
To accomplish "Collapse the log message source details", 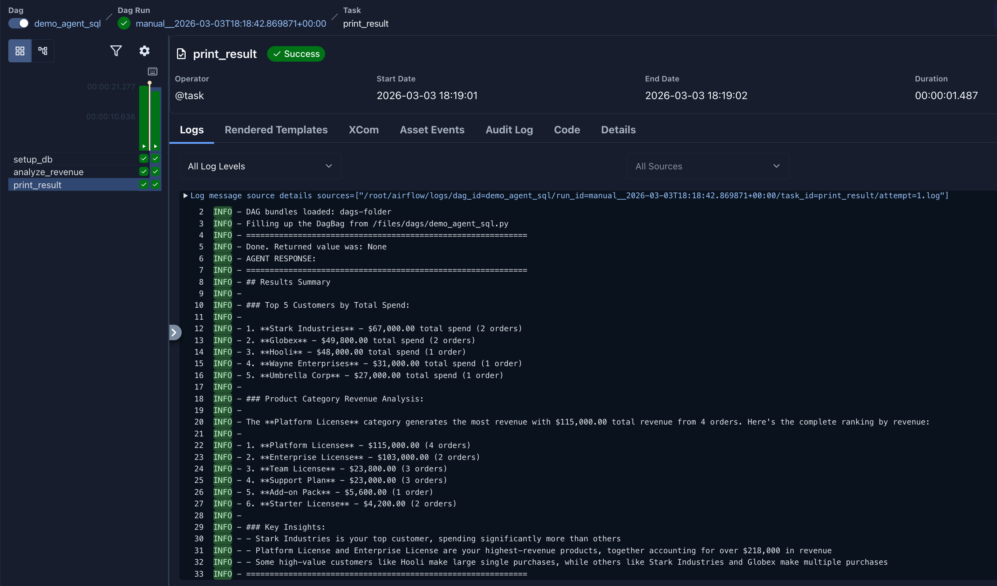I will [185, 195].
